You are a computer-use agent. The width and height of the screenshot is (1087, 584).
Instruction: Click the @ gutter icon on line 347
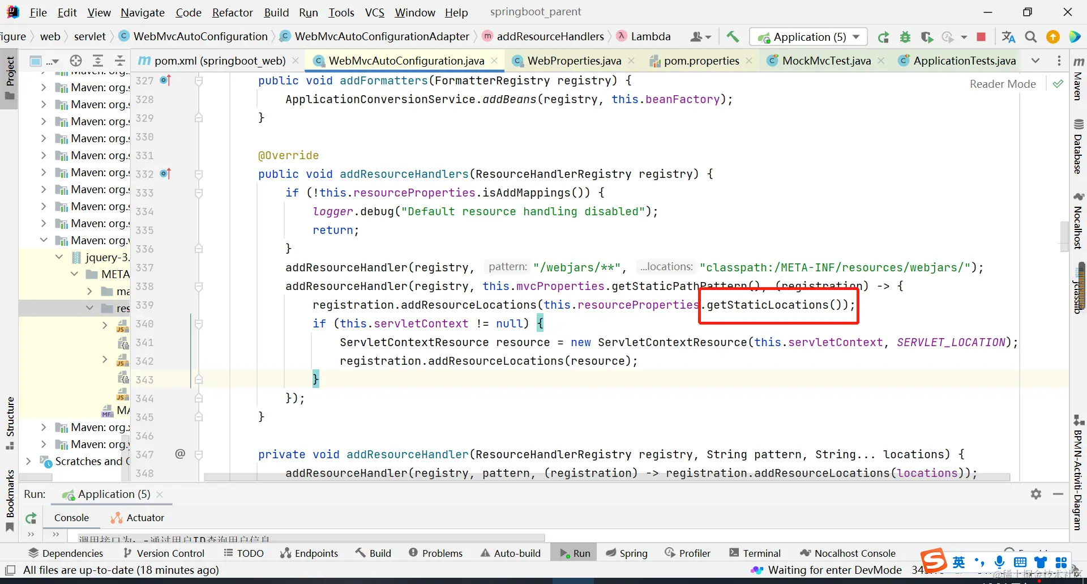180,454
